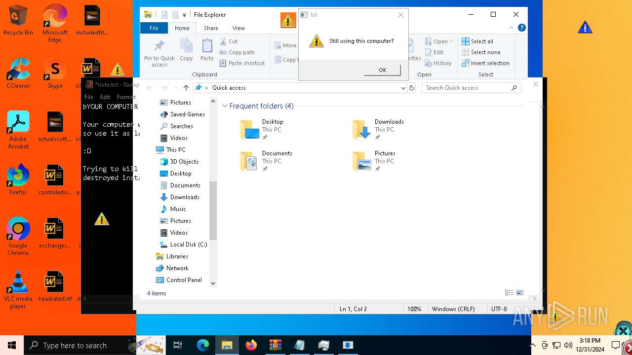
Task: Open the Firefox desktop shortcut
Action: 18,180
